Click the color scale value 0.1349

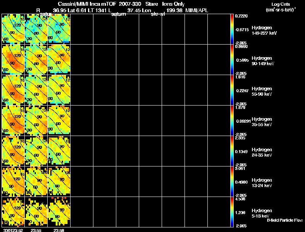[241, 152]
